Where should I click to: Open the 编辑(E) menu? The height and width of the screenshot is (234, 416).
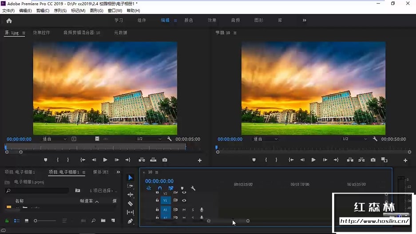click(25, 11)
